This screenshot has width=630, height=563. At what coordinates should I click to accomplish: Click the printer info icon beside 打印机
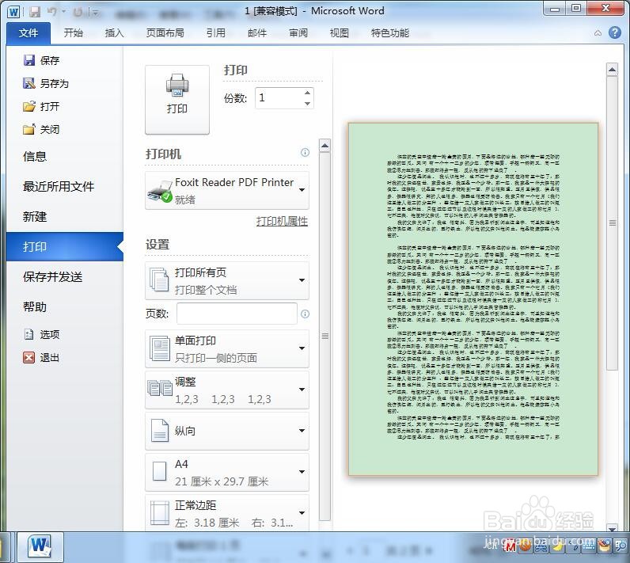[x=305, y=152]
